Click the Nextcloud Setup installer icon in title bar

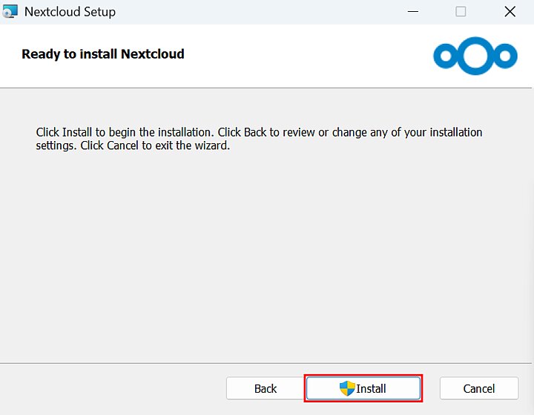(x=10, y=12)
